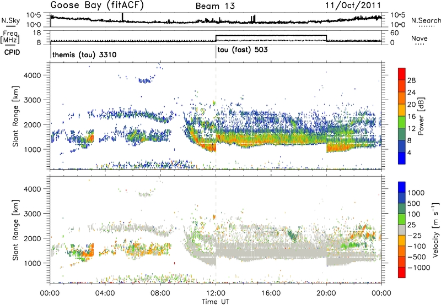Click the '-500' tick on velocity colorbar

click(x=417, y=257)
